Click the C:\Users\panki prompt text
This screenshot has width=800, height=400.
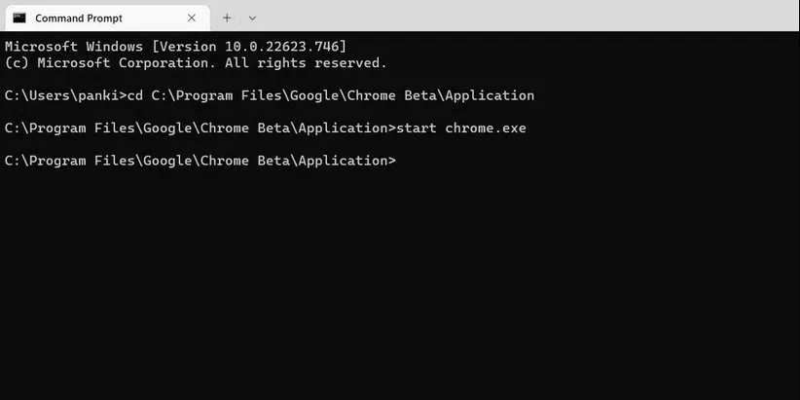pyautogui.click(x=61, y=95)
